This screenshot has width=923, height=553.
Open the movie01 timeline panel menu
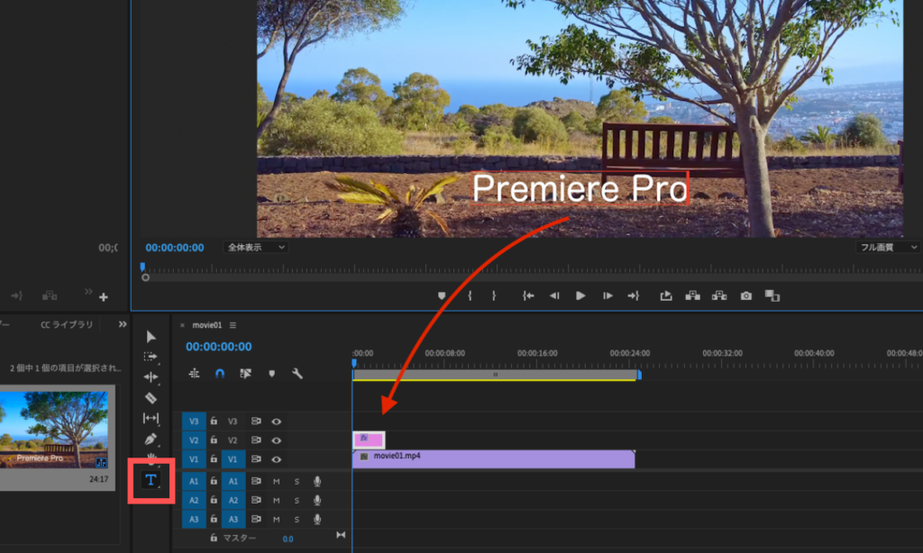[233, 325]
